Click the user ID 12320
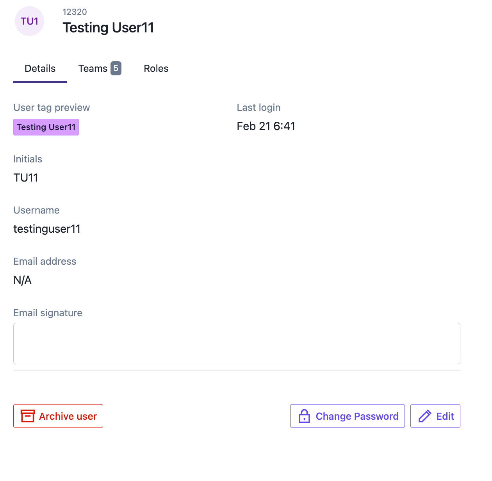This screenshot has width=492, height=481. (x=75, y=12)
